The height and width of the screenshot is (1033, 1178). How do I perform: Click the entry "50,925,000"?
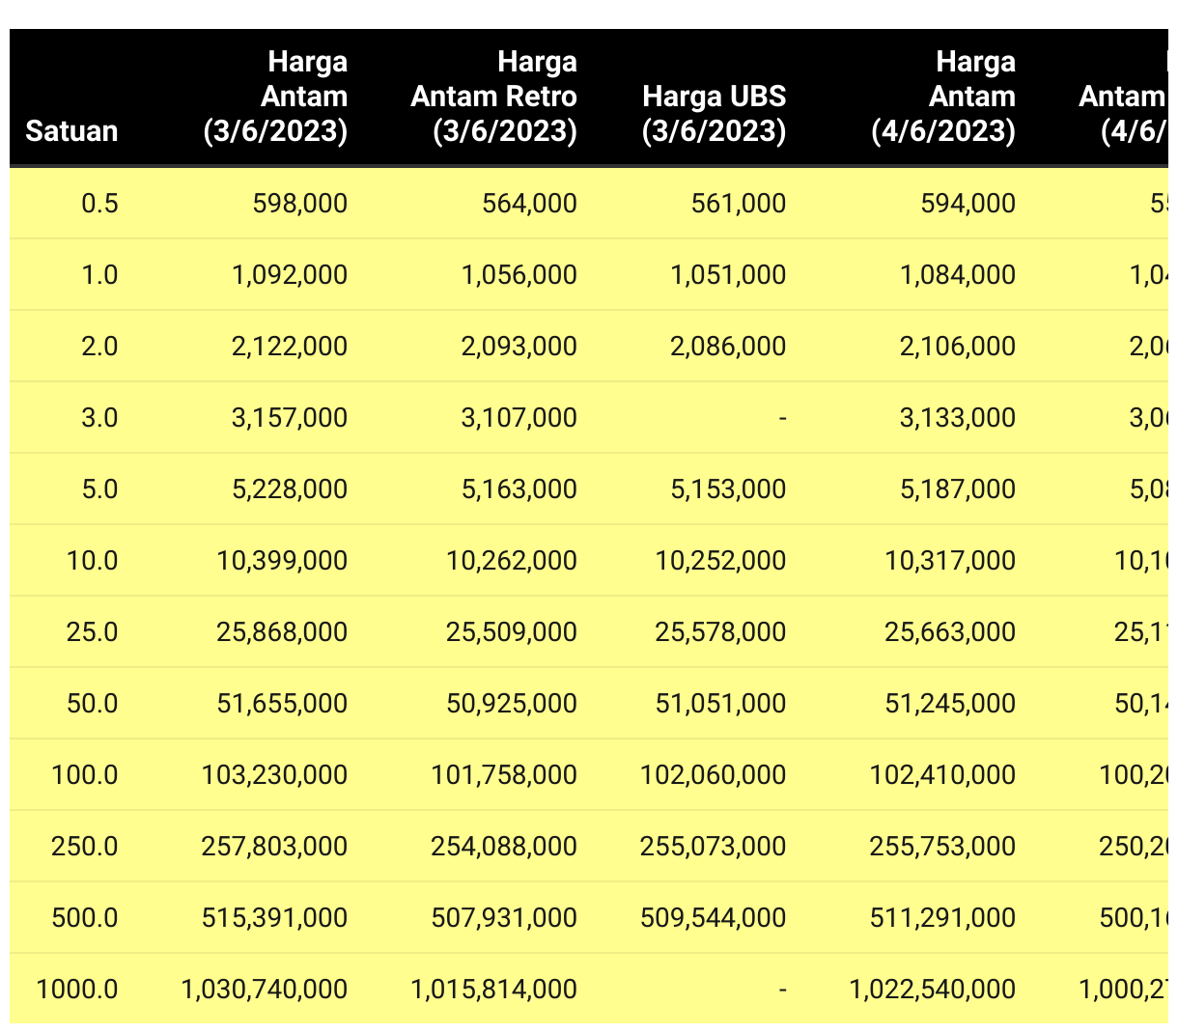pos(512,703)
